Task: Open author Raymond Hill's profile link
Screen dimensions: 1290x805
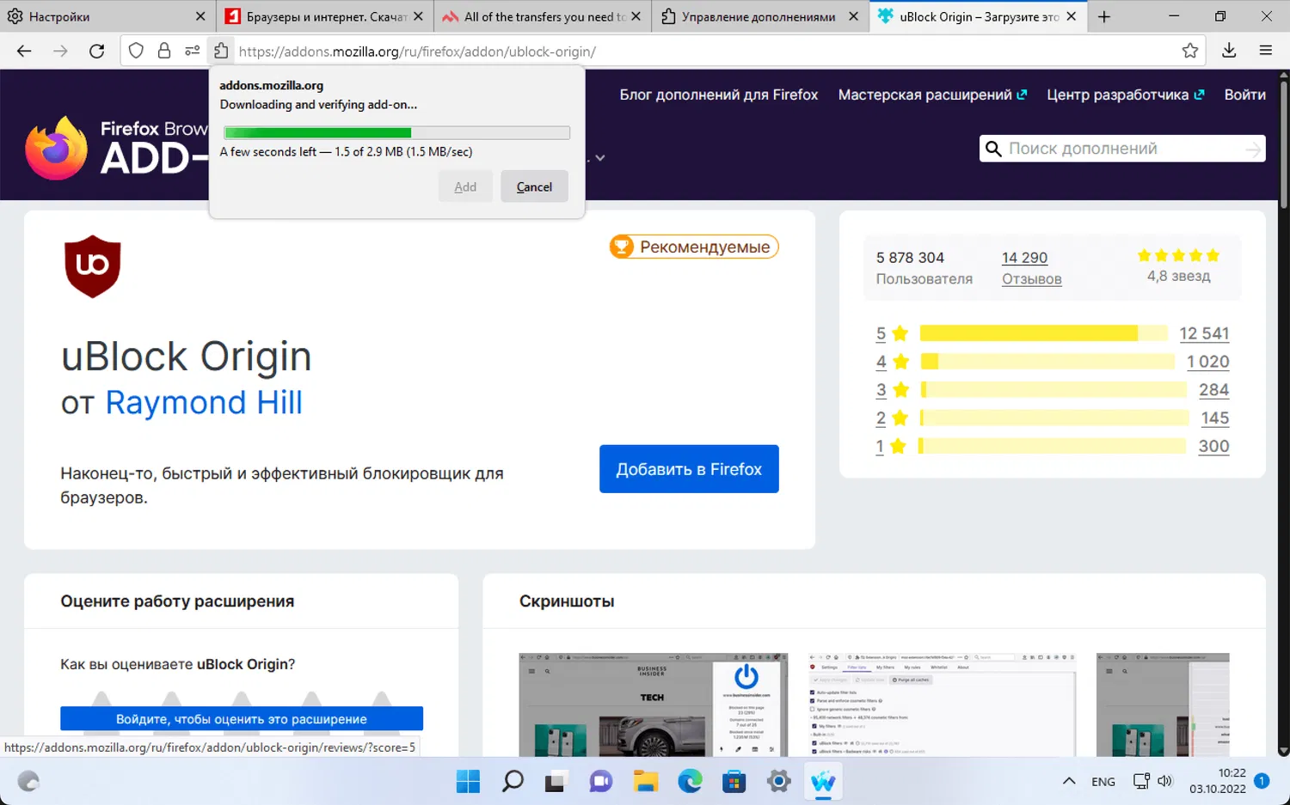Action: click(204, 402)
